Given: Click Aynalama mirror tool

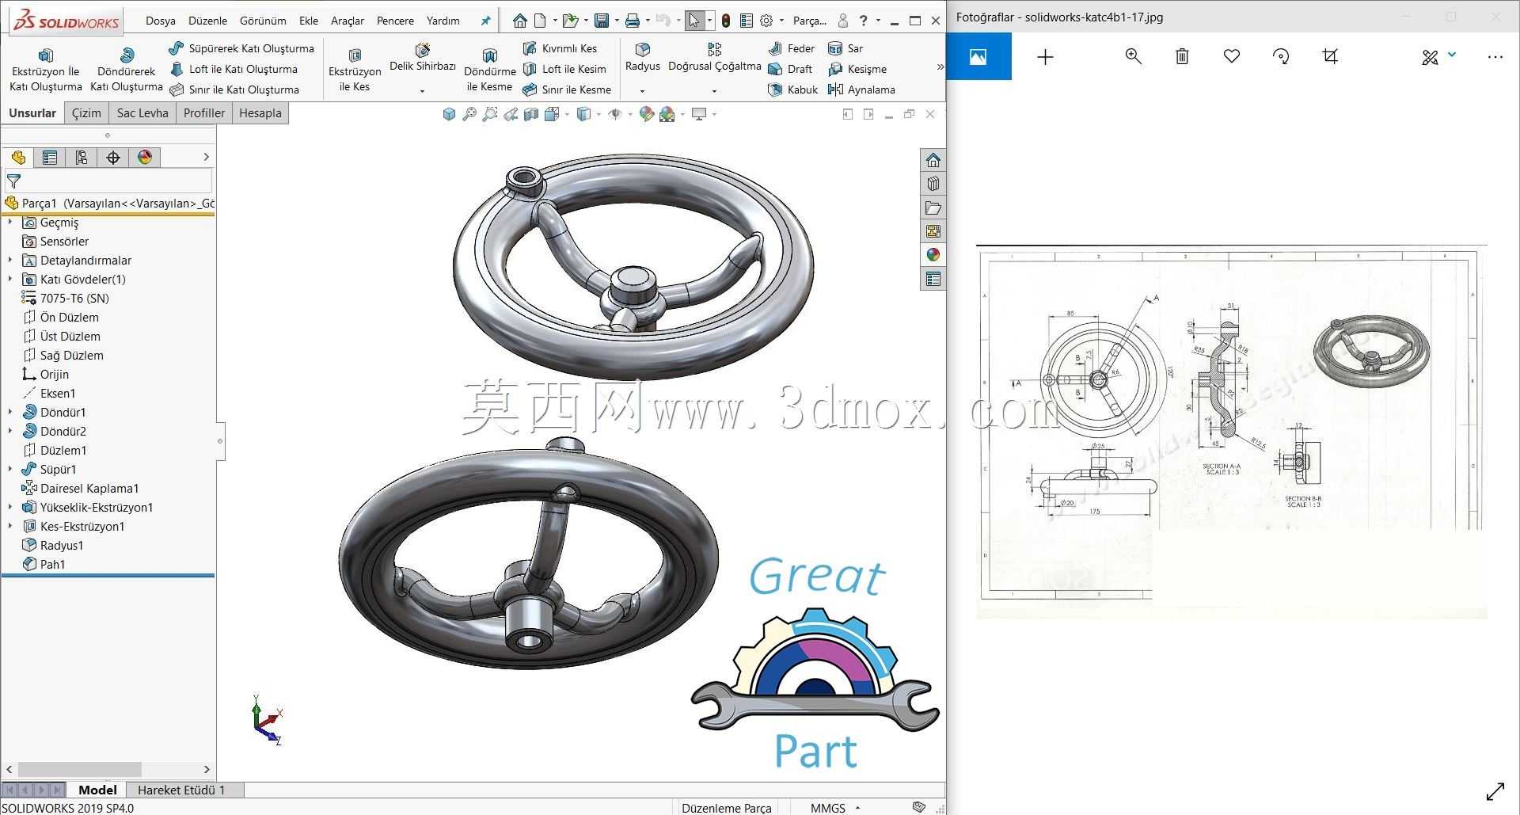Looking at the screenshot, I should (x=861, y=89).
